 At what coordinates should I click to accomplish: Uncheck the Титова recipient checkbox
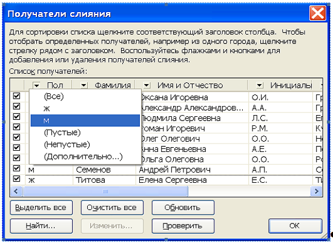[x=16, y=179]
